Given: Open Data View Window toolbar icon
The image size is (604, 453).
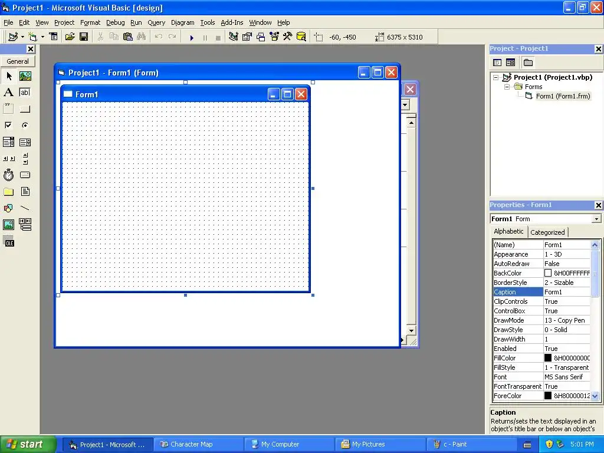Looking at the screenshot, I should tap(301, 37).
